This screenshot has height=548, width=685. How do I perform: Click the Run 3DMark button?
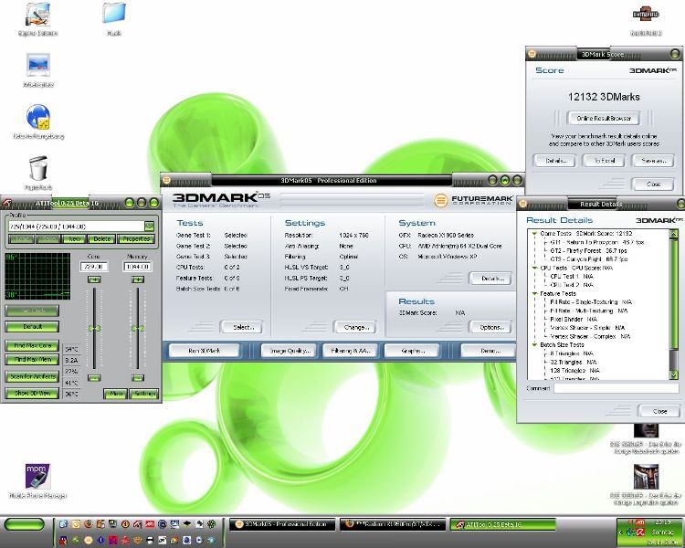pos(204,351)
